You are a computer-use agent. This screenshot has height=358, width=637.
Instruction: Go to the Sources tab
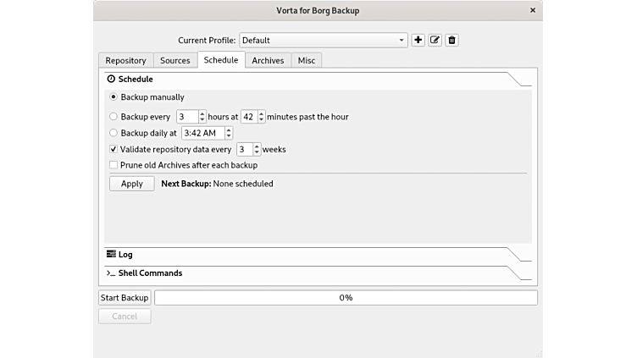coord(175,60)
